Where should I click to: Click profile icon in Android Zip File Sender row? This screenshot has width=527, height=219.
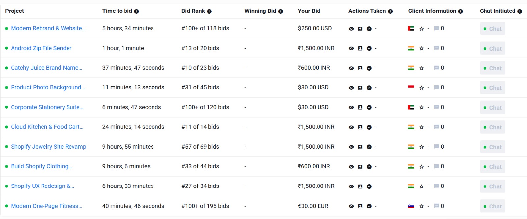(360, 48)
